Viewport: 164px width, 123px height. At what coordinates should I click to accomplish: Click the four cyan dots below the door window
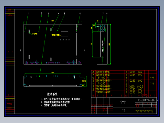click(x=65, y=40)
